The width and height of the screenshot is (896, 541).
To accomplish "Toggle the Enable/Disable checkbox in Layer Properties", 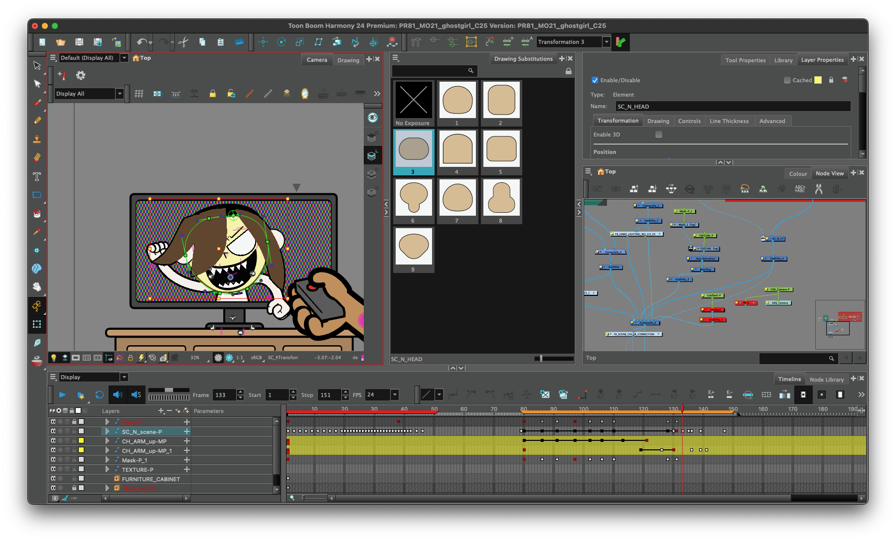I will pos(595,80).
